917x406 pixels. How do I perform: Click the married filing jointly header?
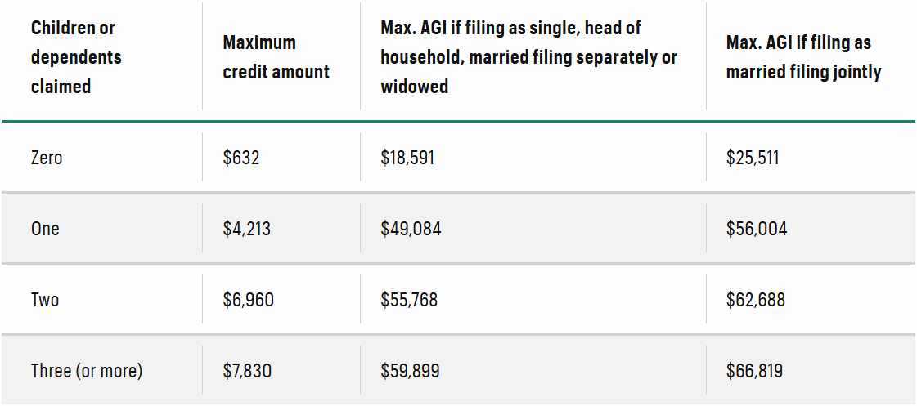point(803,57)
